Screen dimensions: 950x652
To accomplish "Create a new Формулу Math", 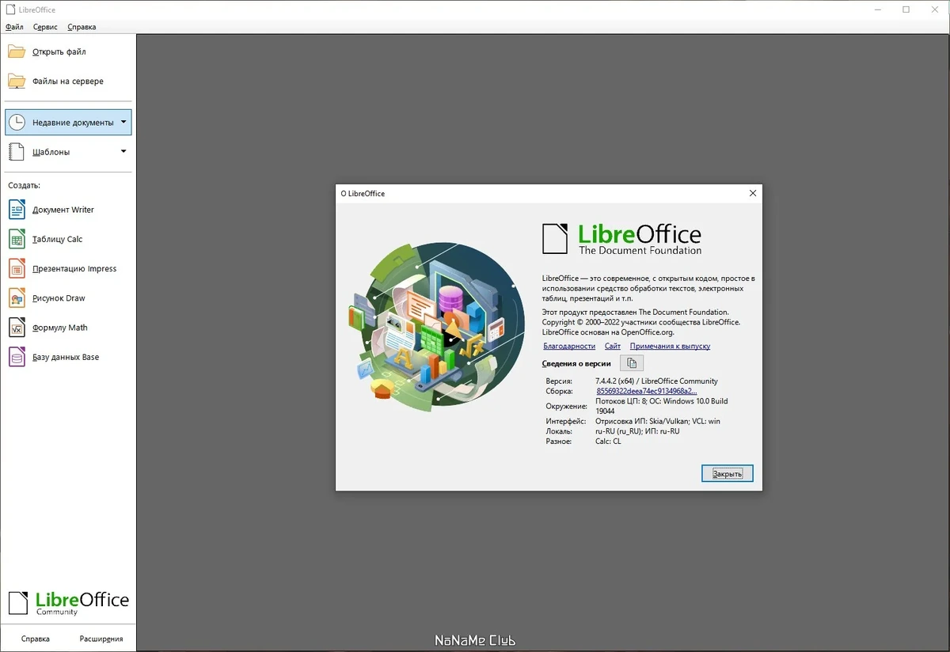I will click(x=60, y=328).
